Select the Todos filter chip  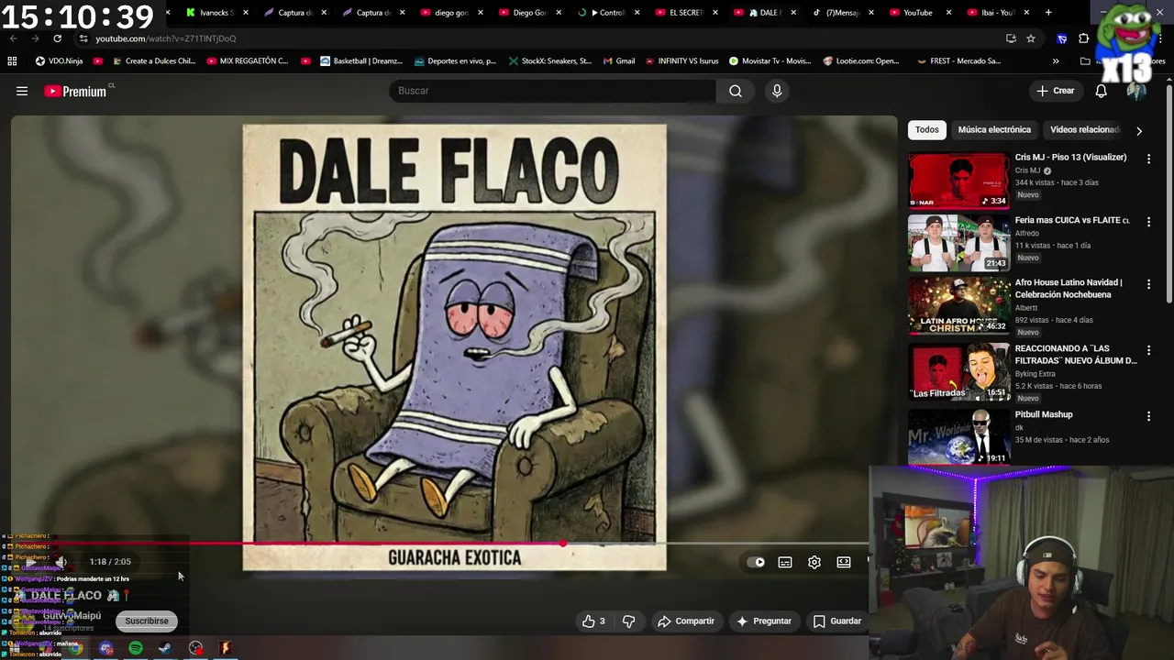[x=927, y=130]
